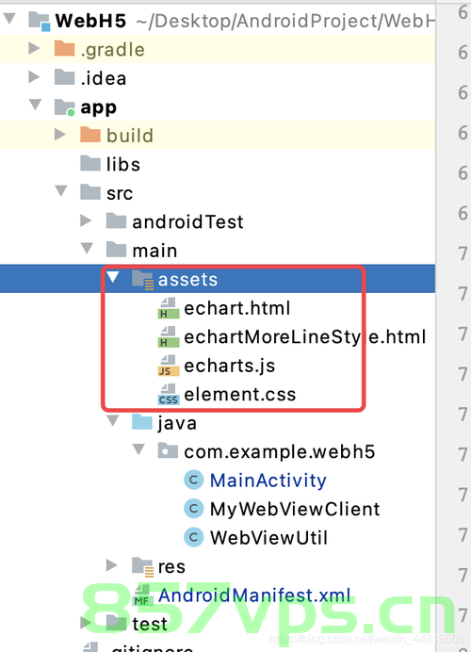This screenshot has height=652, width=471.
Task: Click the com.example.webh5 package icon
Action: 168,451
